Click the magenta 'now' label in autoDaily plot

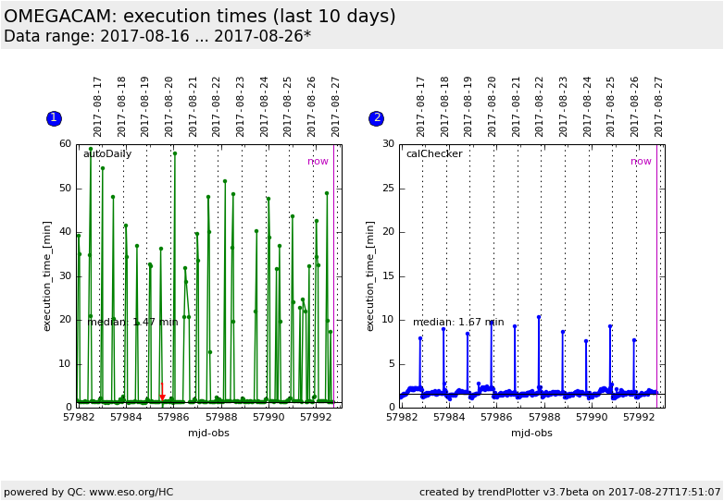pyautogui.click(x=318, y=162)
